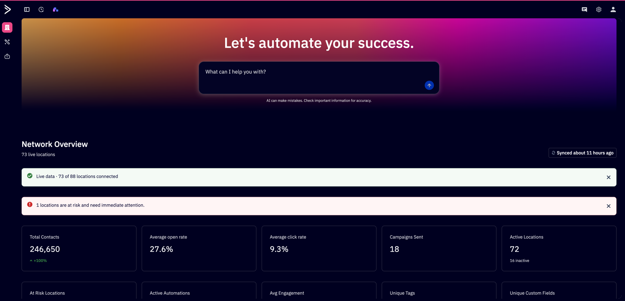
Task: Open the user profile icon
Action: pyautogui.click(x=613, y=9)
